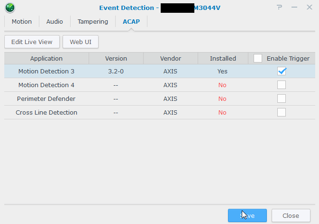
Task: Select the ACAP tab
Action: coord(131,21)
